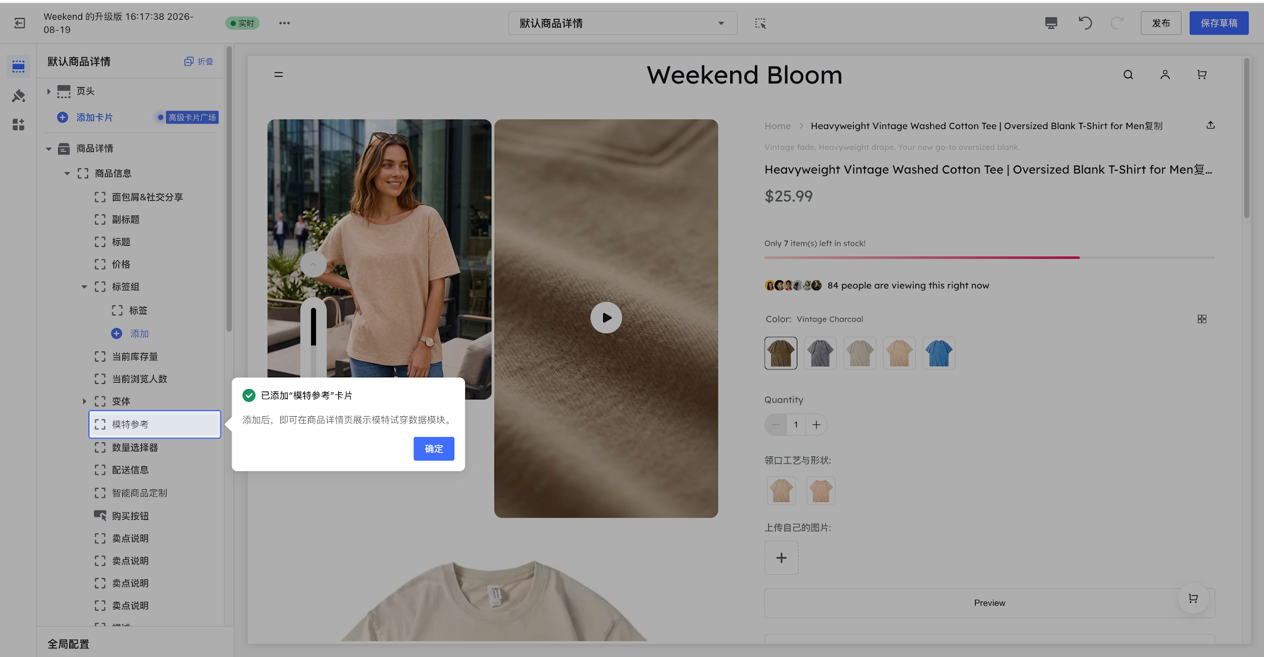Image resolution: width=1264 pixels, height=657 pixels.
Task: Open the 全局配置 global settings panel
Action: pos(69,644)
